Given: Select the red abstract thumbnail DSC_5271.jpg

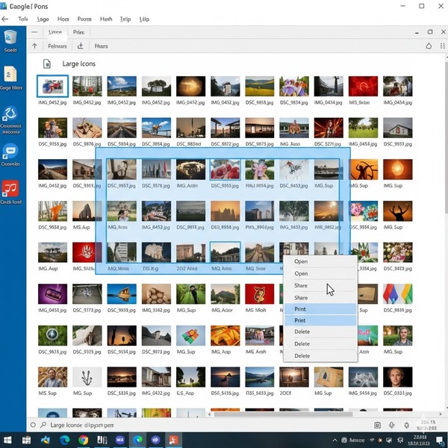Looking at the screenshot, I should pyautogui.click(x=329, y=128).
